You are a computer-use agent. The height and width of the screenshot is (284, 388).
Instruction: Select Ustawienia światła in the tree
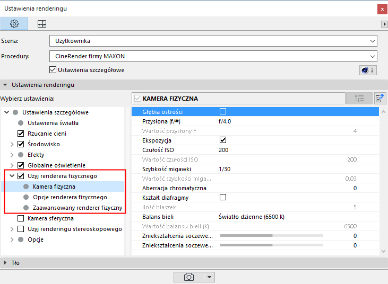[53, 123]
